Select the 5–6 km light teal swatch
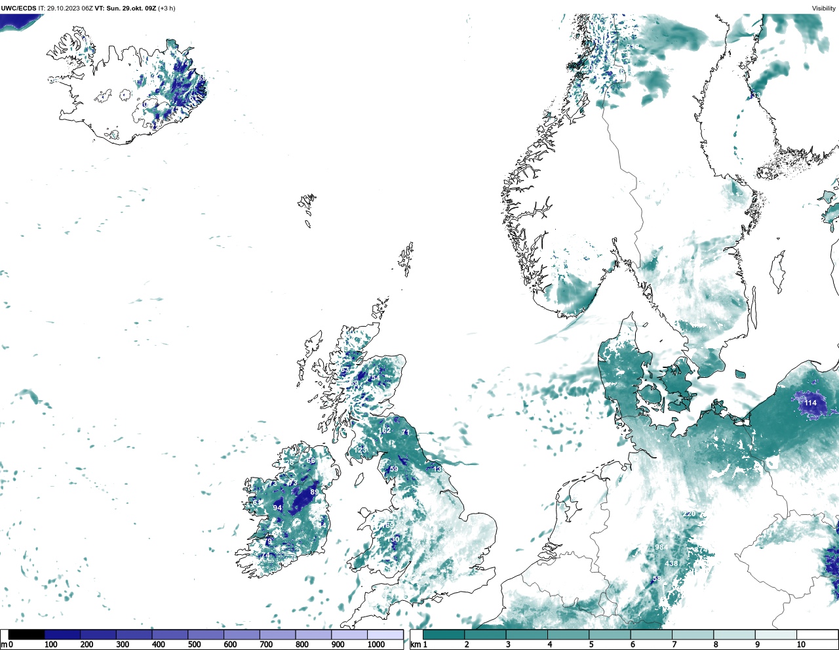This screenshot has width=839, height=650. click(610, 635)
